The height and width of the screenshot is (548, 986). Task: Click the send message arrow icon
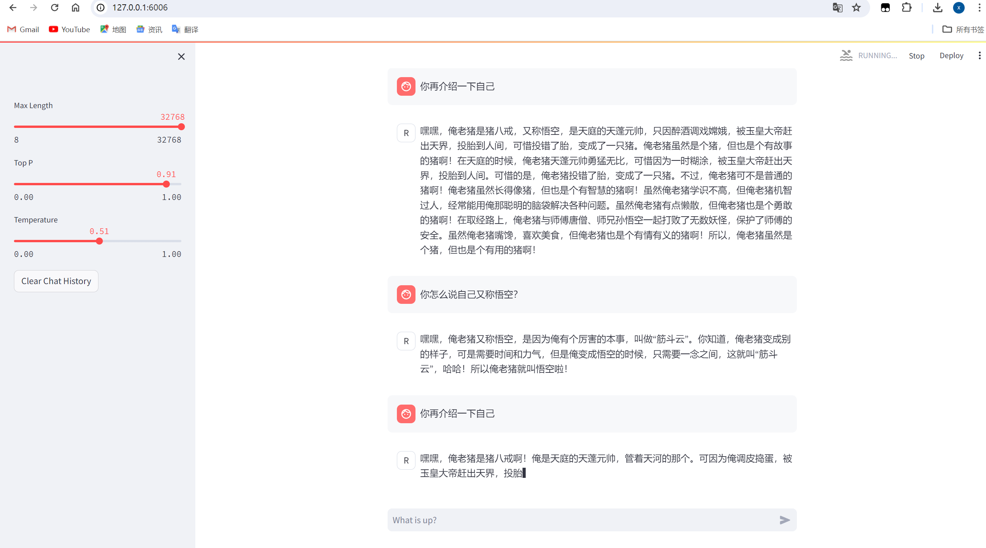[x=784, y=520]
